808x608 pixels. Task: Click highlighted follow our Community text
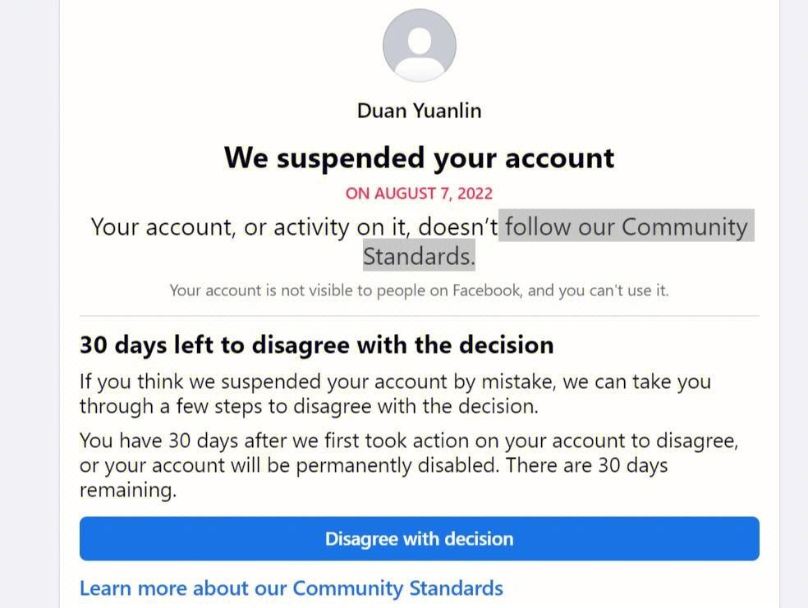[627, 226]
